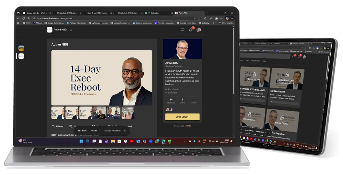The width and height of the screenshot is (343, 175).
Task: Click the eye View option in the floating bar on the laptop
Action: [82, 131]
